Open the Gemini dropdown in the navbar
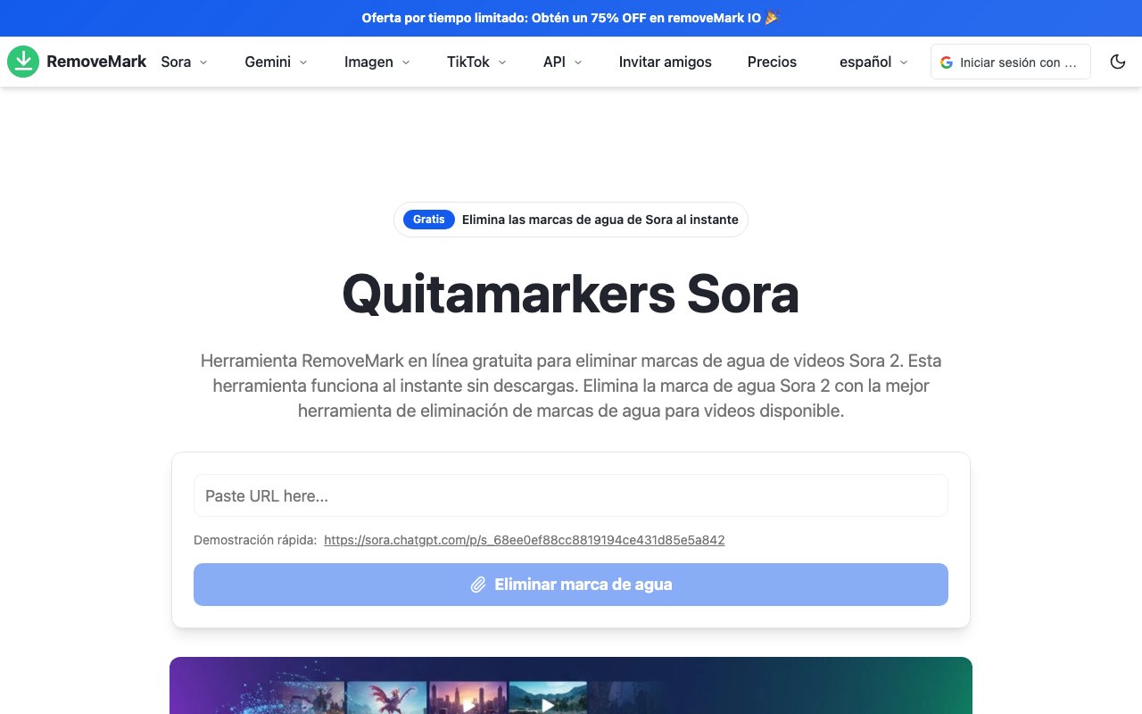The height and width of the screenshot is (714, 1142). point(276,62)
